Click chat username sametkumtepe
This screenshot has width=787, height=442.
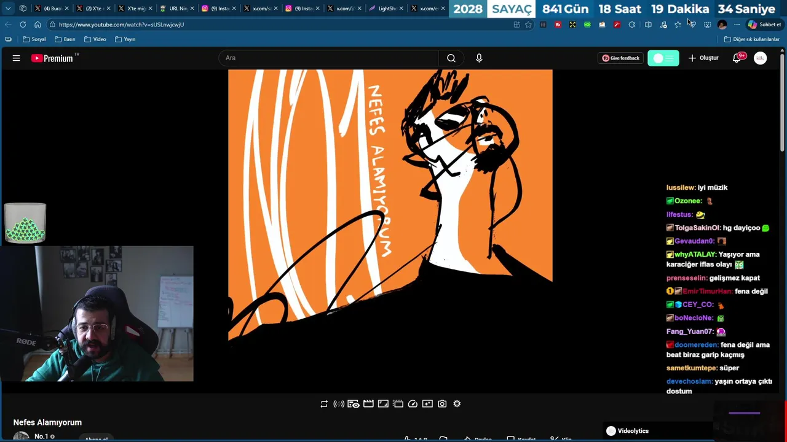click(x=692, y=368)
